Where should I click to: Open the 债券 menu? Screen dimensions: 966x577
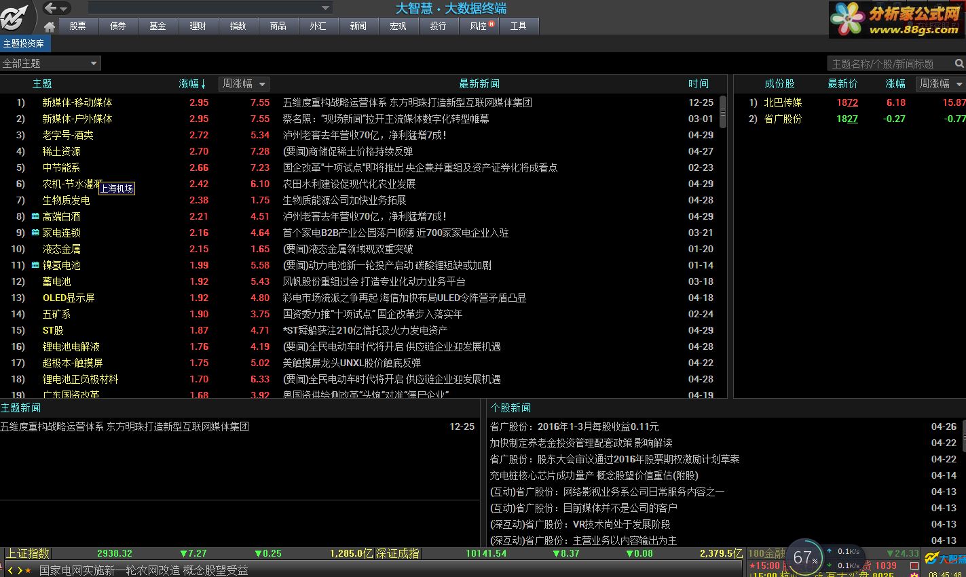[x=118, y=26]
